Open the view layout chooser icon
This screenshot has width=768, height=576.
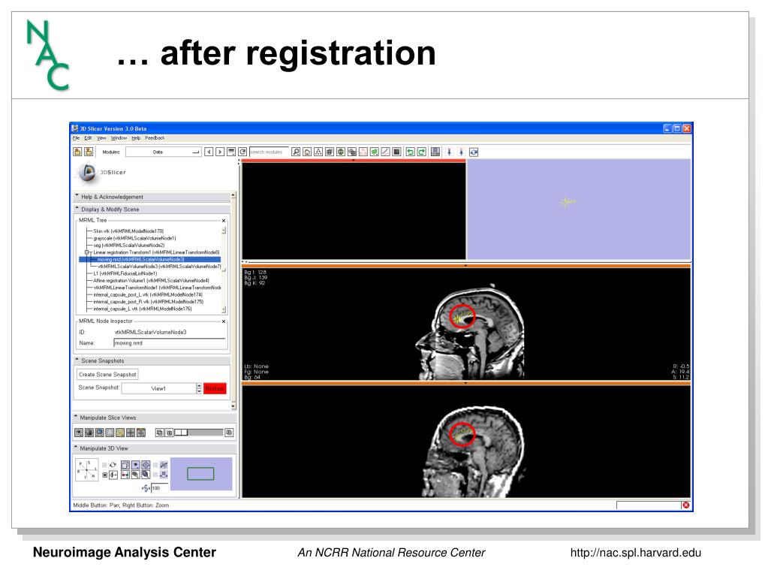point(435,152)
